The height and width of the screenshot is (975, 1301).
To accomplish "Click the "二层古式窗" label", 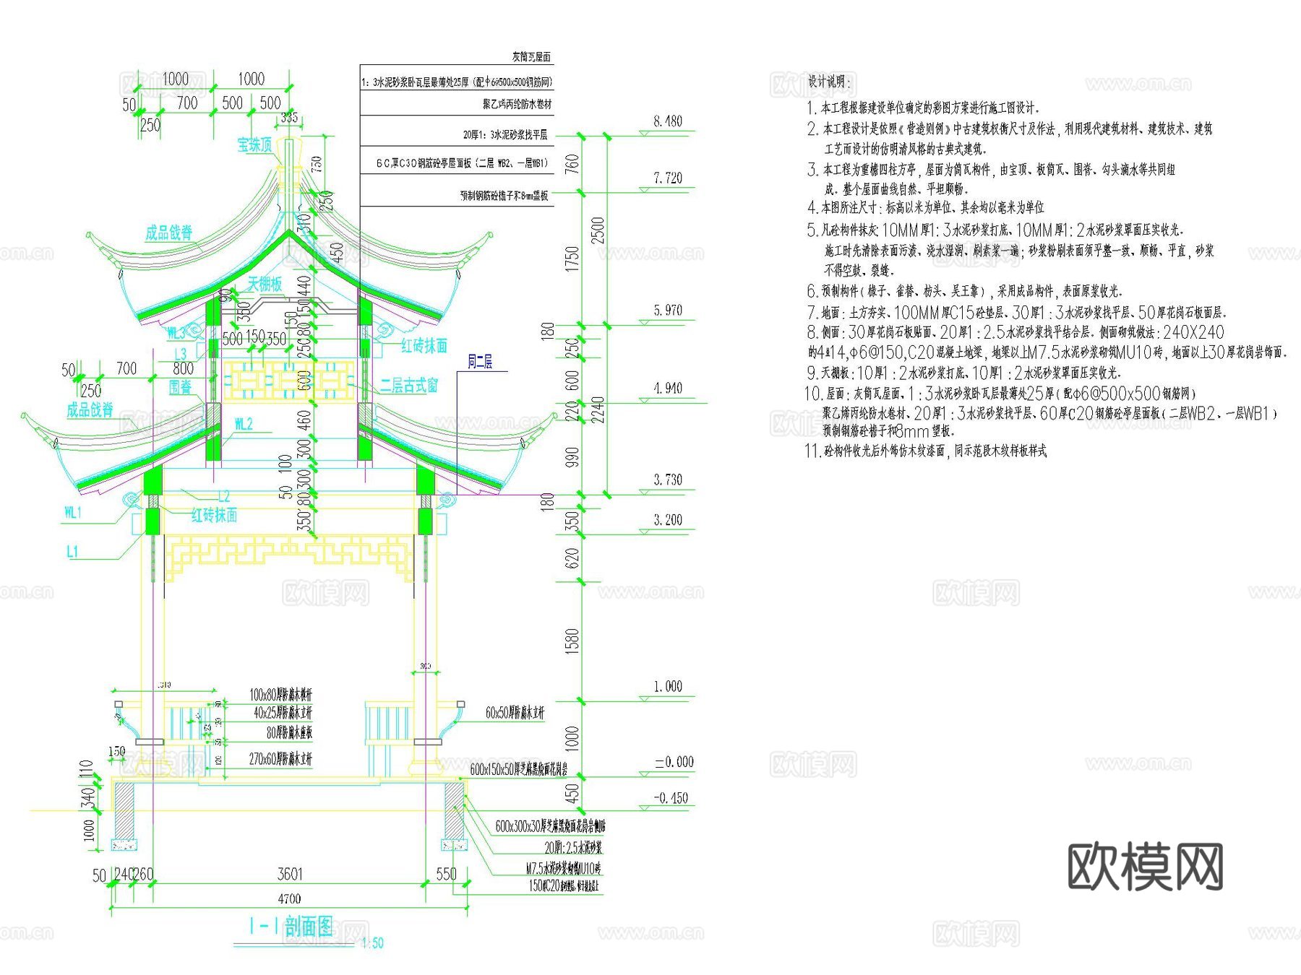I will pos(409,386).
